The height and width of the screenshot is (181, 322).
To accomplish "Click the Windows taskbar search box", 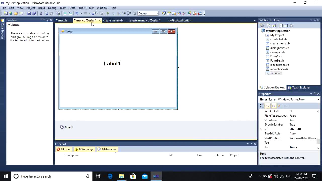I will [52, 176].
